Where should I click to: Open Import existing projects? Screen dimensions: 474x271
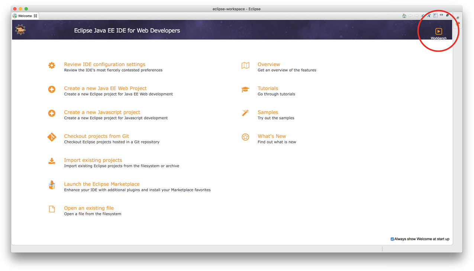[93, 160]
